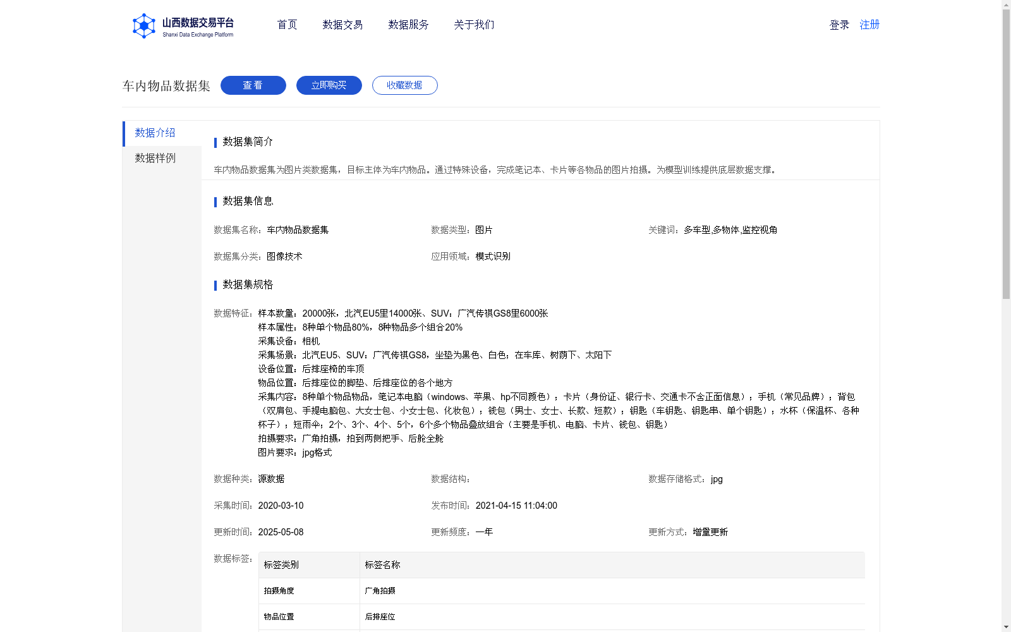This screenshot has width=1011, height=632.
Task: Click the 数据集信息 section heading
Action: [248, 201]
